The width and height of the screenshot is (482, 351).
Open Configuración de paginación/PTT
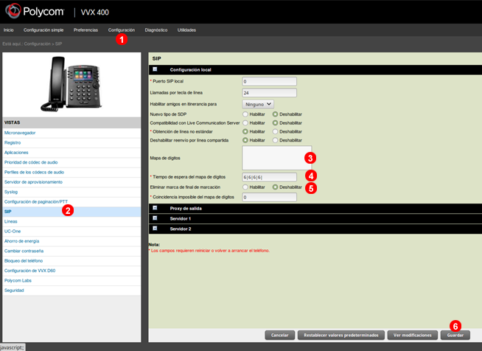pos(71,202)
